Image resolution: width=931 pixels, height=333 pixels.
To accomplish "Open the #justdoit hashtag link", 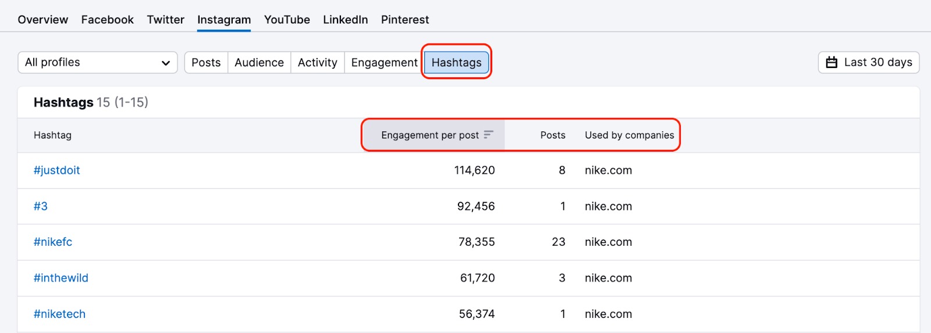I will click(x=57, y=170).
